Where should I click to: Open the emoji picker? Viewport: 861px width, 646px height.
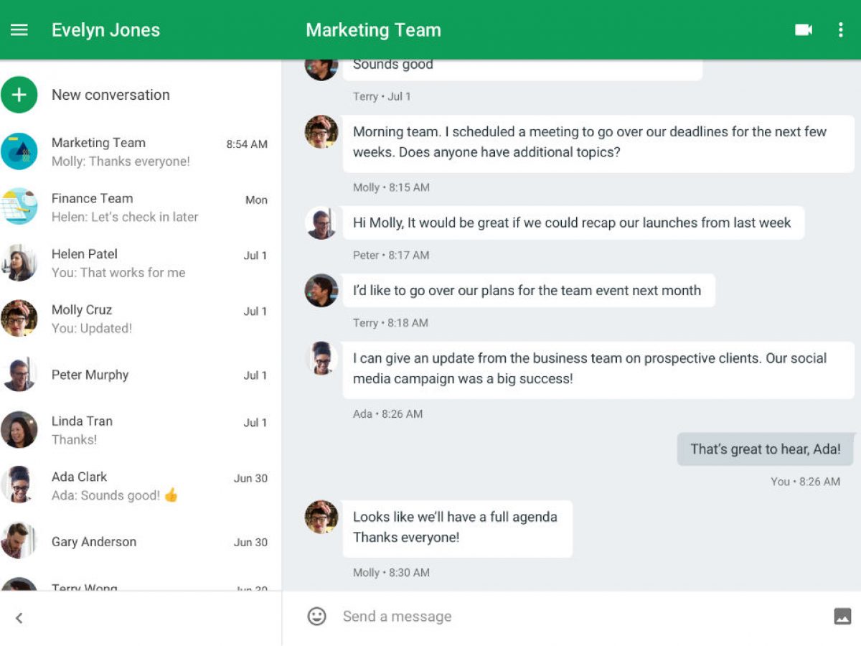tap(316, 616)
